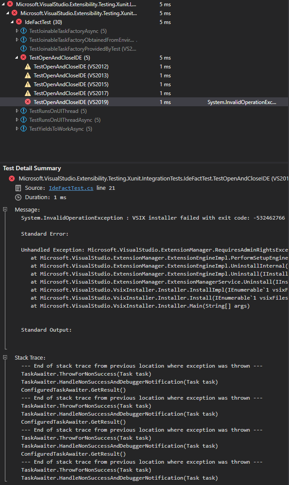Click warning icon of TestOpenAndCloseIDE (VS2017)
This screenshot has width=289, height=485.
point(28,93)
